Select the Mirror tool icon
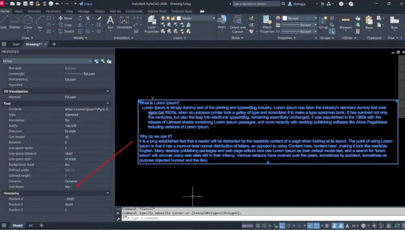The width and height of the screenshot is (405, 230). coord(80,25)
